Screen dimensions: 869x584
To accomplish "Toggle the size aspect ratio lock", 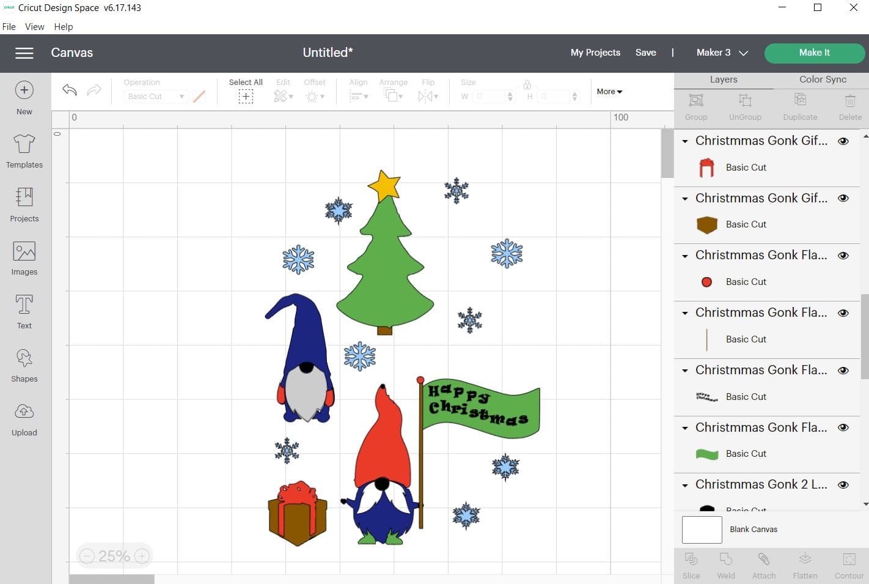I will (527, 85).
